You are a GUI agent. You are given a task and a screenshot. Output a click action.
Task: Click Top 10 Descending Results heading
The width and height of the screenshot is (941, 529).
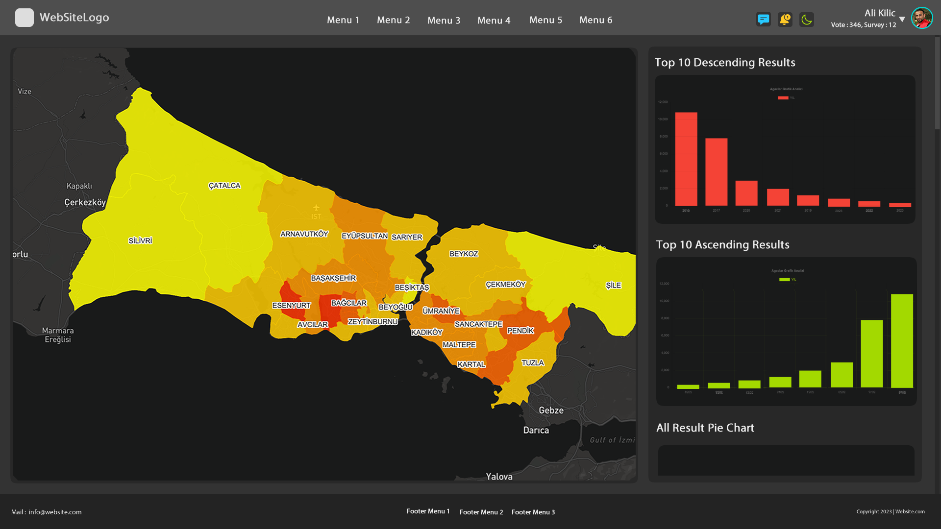click(x=725, y=63)
